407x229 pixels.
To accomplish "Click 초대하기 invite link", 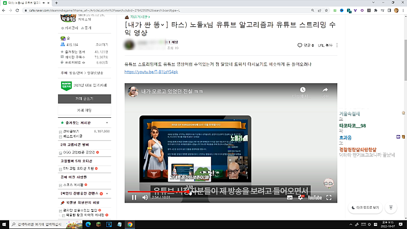I will (x=102, y=45).
